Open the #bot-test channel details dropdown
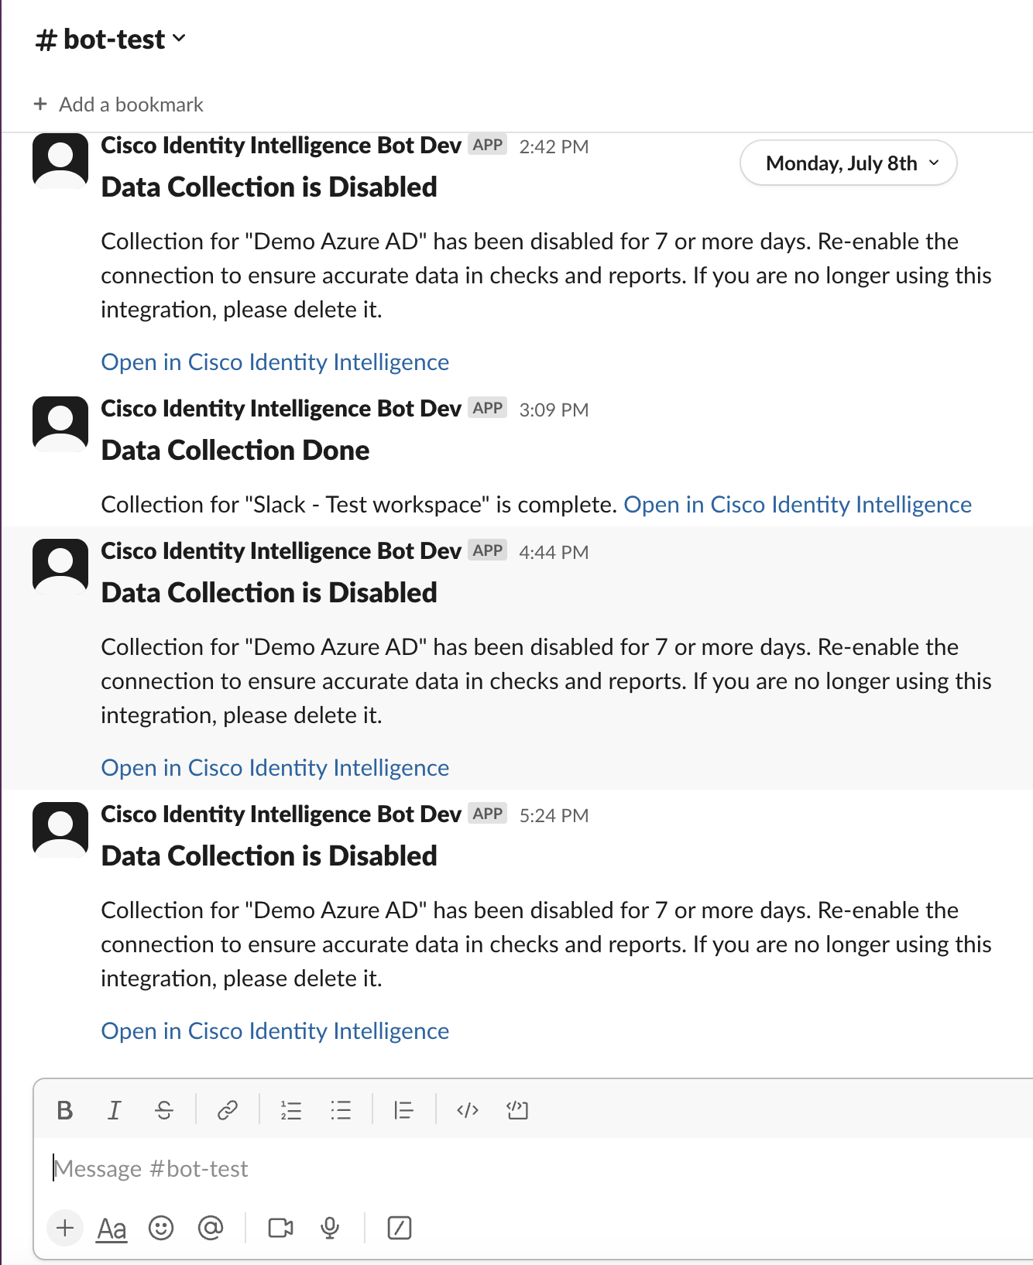Image resolution: width=1033 pixels, height=1265 pixels. 111,39
